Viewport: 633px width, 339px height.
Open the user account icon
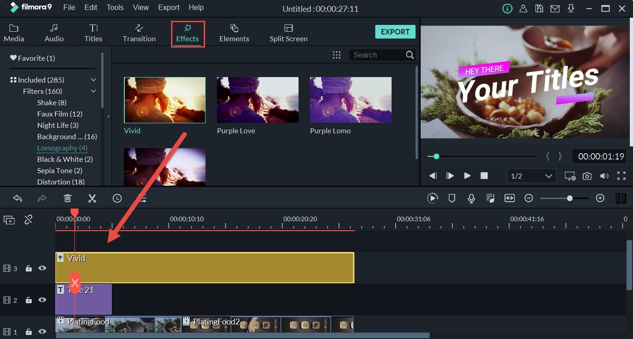pos(523,8)
